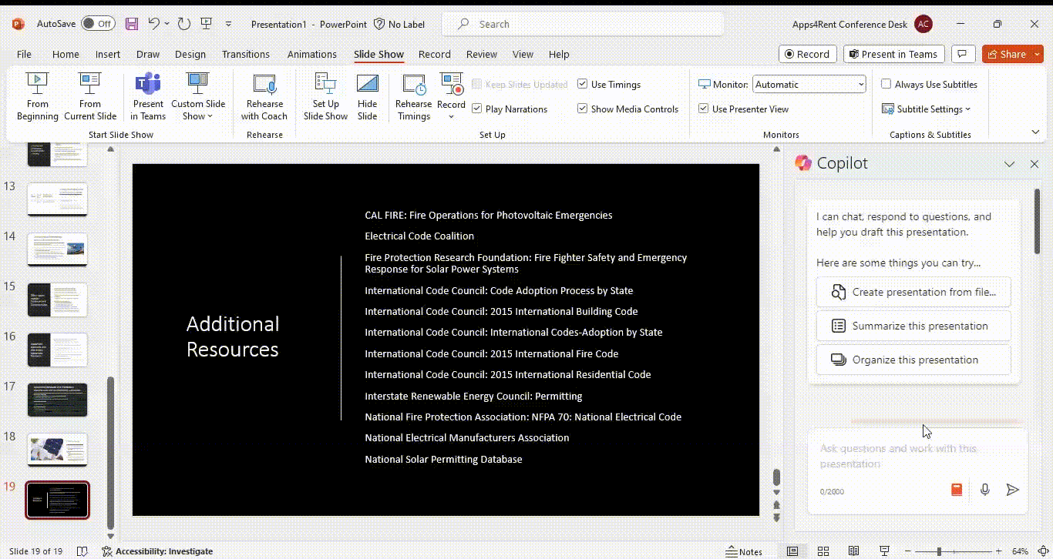Viewport: 1053px width, 559px height.
Task: Close the Copilot pane
Action: point(1034,164)
